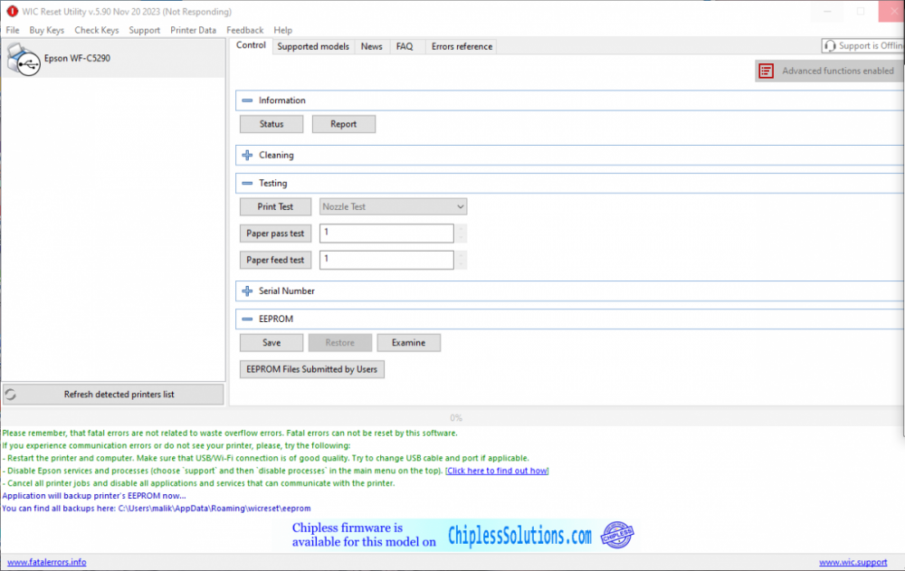The width and height of the screenshot is (905, 571).
Task: Click the Paper feed test button
Action: click(275, 260)
